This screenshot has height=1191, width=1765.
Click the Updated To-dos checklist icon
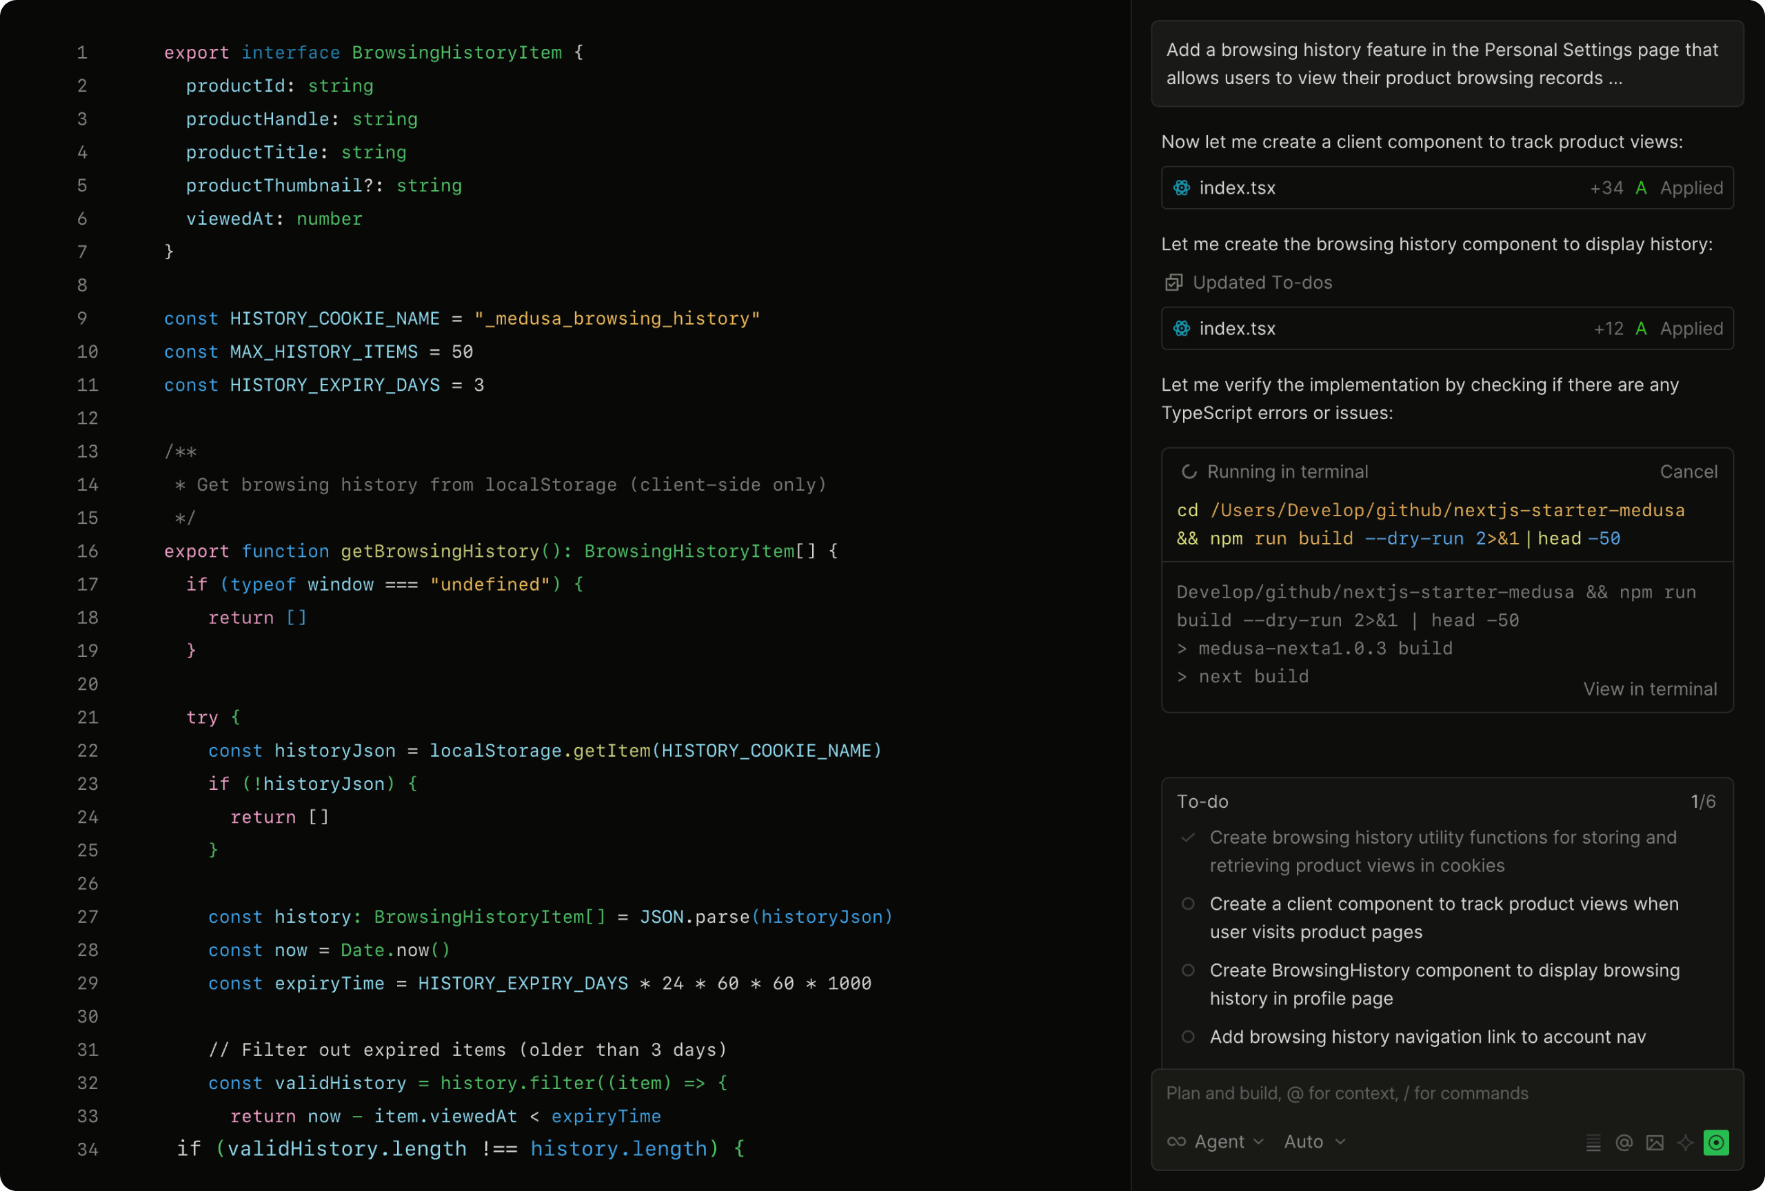(1174, 282)
